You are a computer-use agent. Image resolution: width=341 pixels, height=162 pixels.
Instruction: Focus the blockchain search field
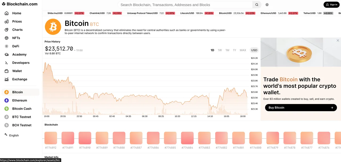pos(185,5)
